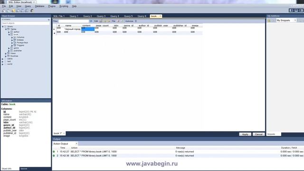
Task: Open the Query menu
Action: tap(28, 6)
